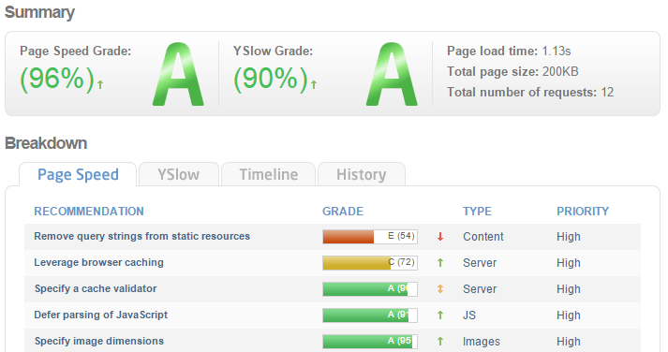Screen dimensions: 668x352
Task: Expand Remove query strings from static resources
Action: [141, 236]
